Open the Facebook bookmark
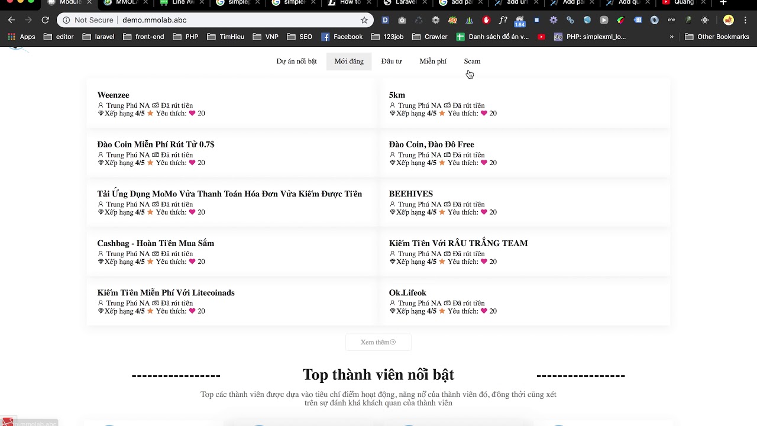The width and height of the screenshot is (757, 426). [342, 37]
